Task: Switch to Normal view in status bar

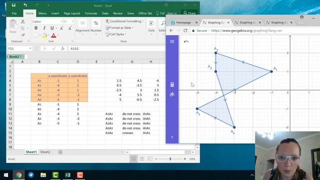Action: click(133, 159)
